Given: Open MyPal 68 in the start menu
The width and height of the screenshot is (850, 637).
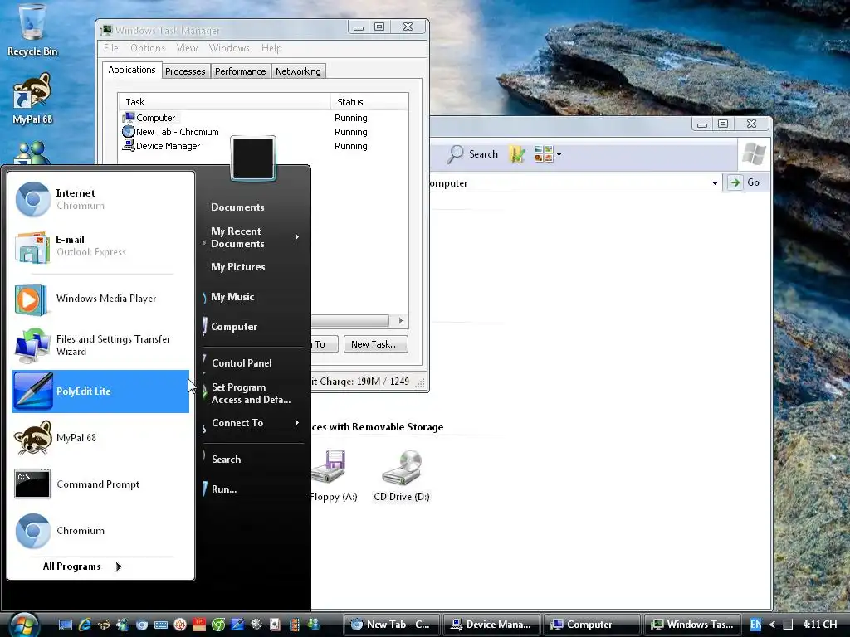Looking at the screenshot, I should [100, 438].
